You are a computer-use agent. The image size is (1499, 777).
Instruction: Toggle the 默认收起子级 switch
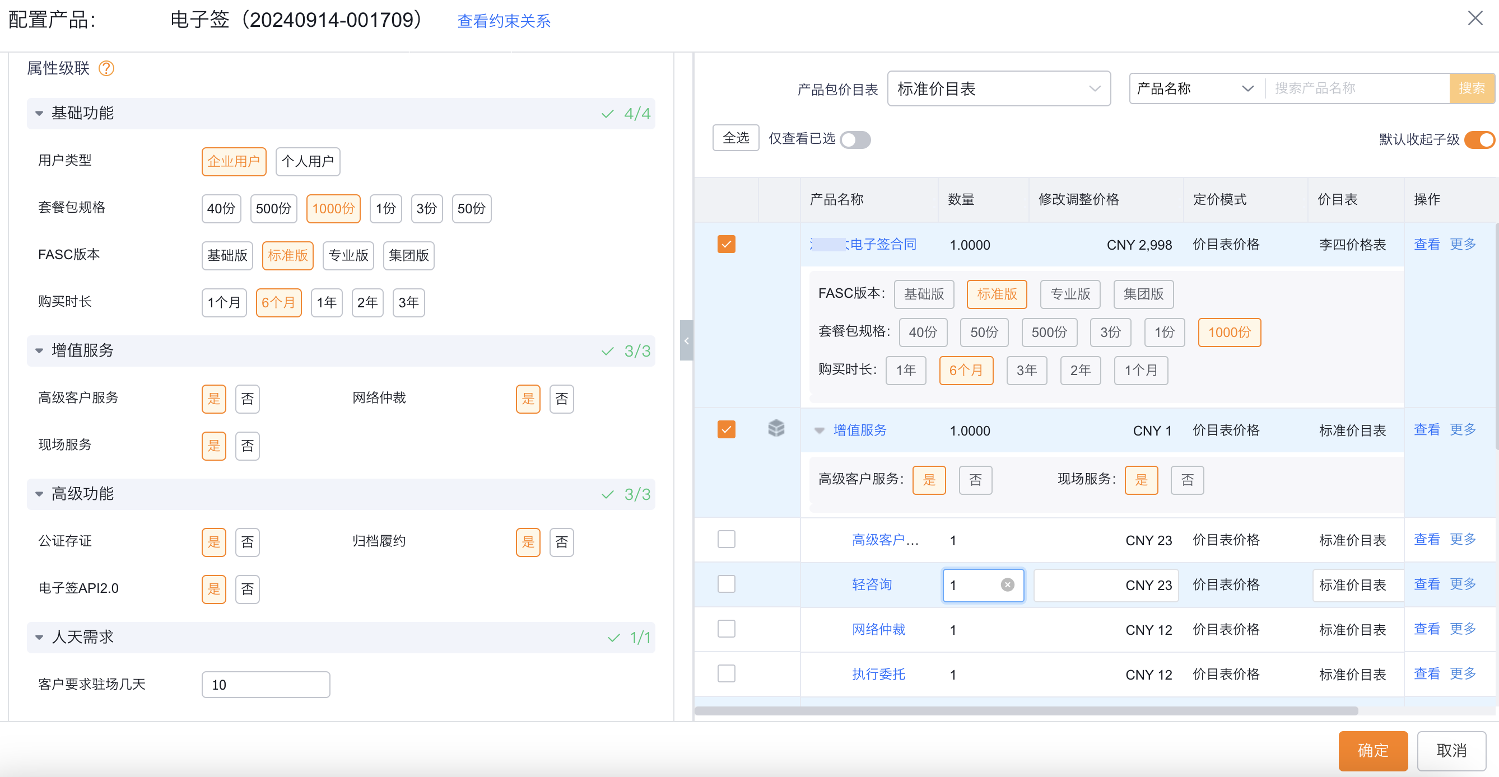pyautogui.click(x=1479, y=139)
